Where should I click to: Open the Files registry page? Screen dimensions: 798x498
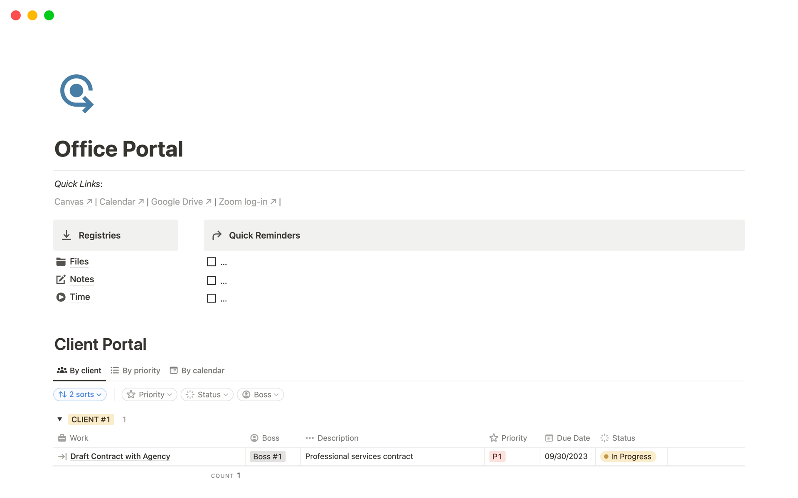pyautogui.click(x=79, y=261)
